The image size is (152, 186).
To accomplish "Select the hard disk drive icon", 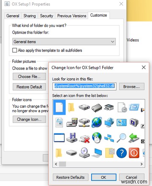I will (84, 108).
